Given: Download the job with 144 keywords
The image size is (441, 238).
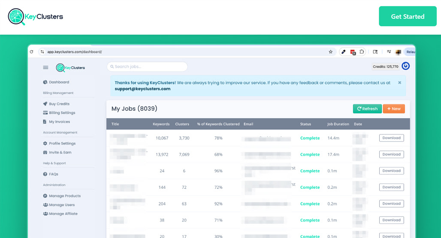Looking at the screenshot, I should click(392, 187).
